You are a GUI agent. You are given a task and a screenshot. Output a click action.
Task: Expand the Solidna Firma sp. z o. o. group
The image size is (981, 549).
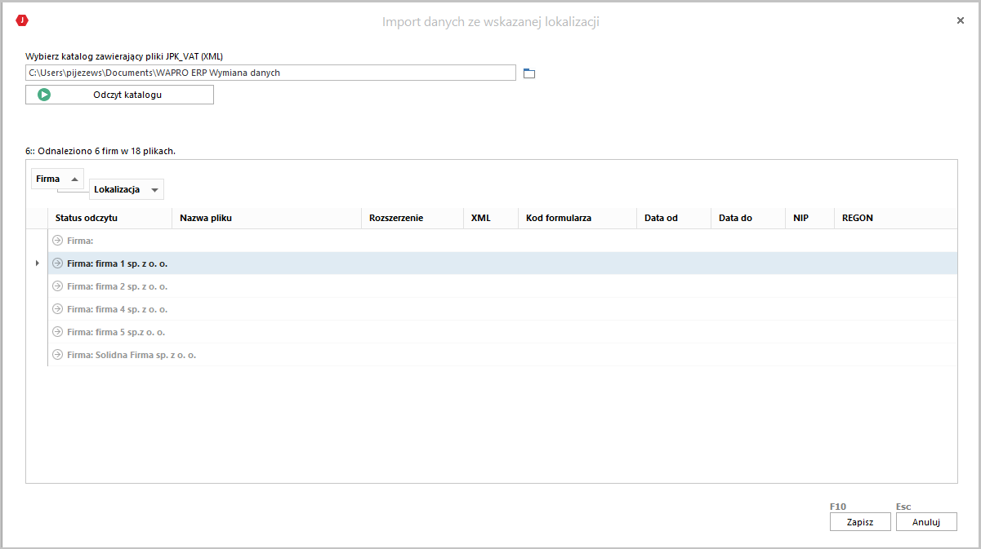[x=58, y=355]
